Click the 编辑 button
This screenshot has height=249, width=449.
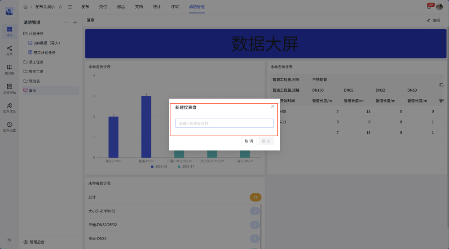[433, 20]
